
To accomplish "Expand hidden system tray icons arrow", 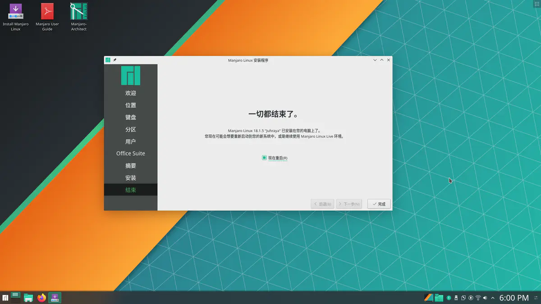I will click(493, 298).
